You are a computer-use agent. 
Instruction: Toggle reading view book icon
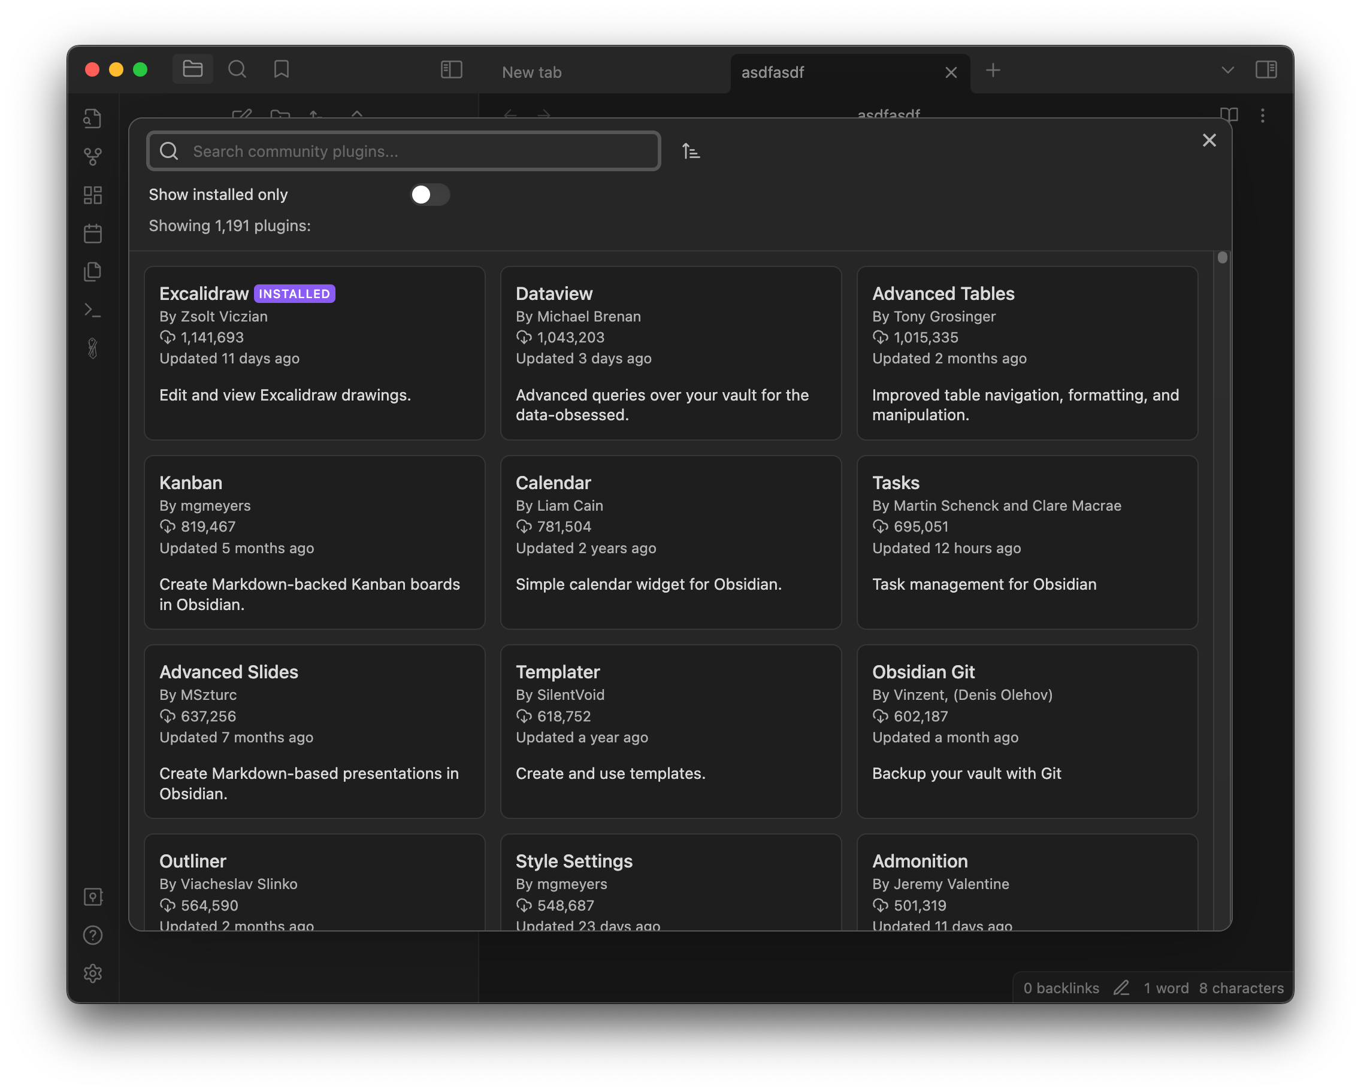pyautogui.click(x=1229, y=115)
